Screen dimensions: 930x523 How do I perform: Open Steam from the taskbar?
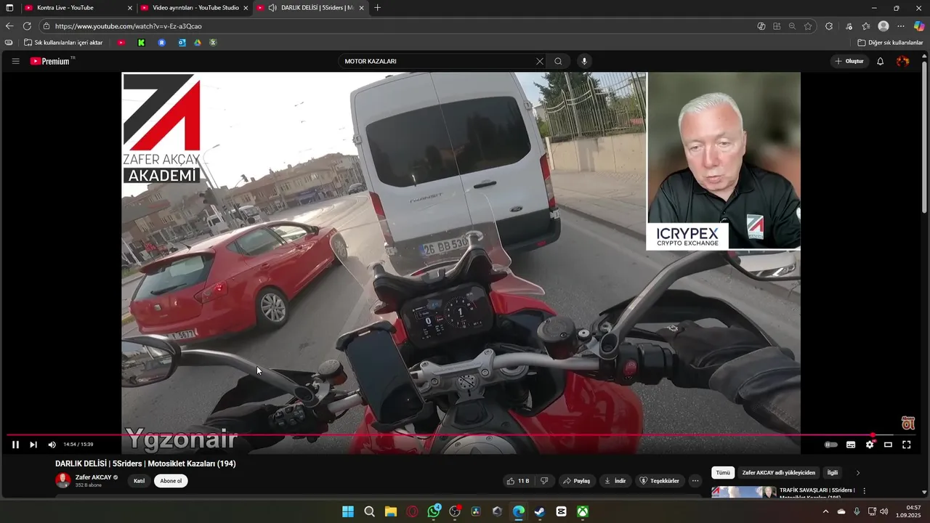tap(540, 511)
